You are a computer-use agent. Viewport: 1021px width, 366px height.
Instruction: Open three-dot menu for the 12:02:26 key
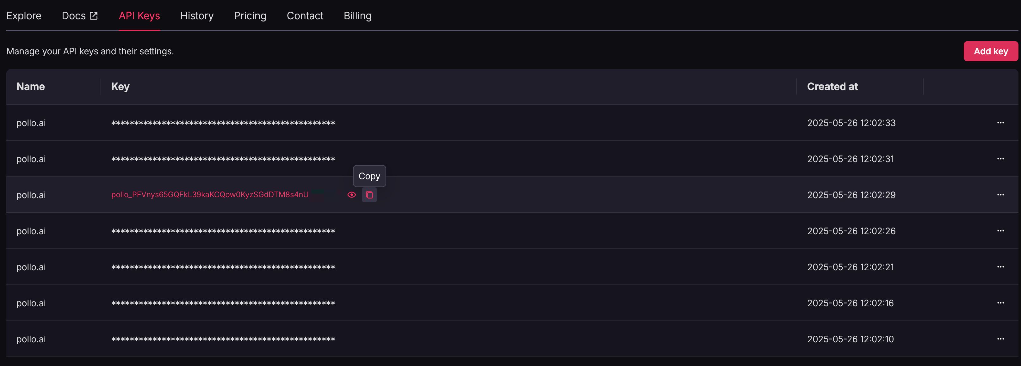[1000, 231]
